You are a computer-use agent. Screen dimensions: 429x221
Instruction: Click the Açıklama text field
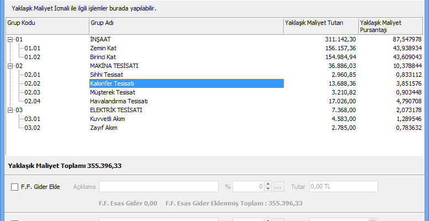click(x=159, y=187)
